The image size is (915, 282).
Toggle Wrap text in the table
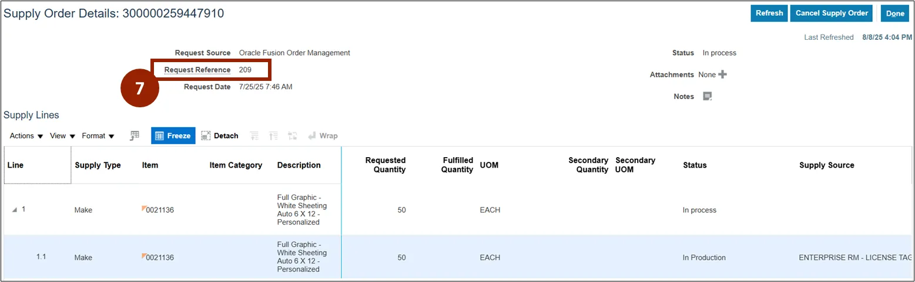point(323,135)
